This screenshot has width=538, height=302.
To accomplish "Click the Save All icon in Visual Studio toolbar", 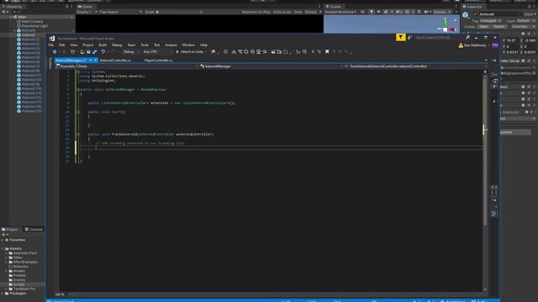I will [94, 52].
